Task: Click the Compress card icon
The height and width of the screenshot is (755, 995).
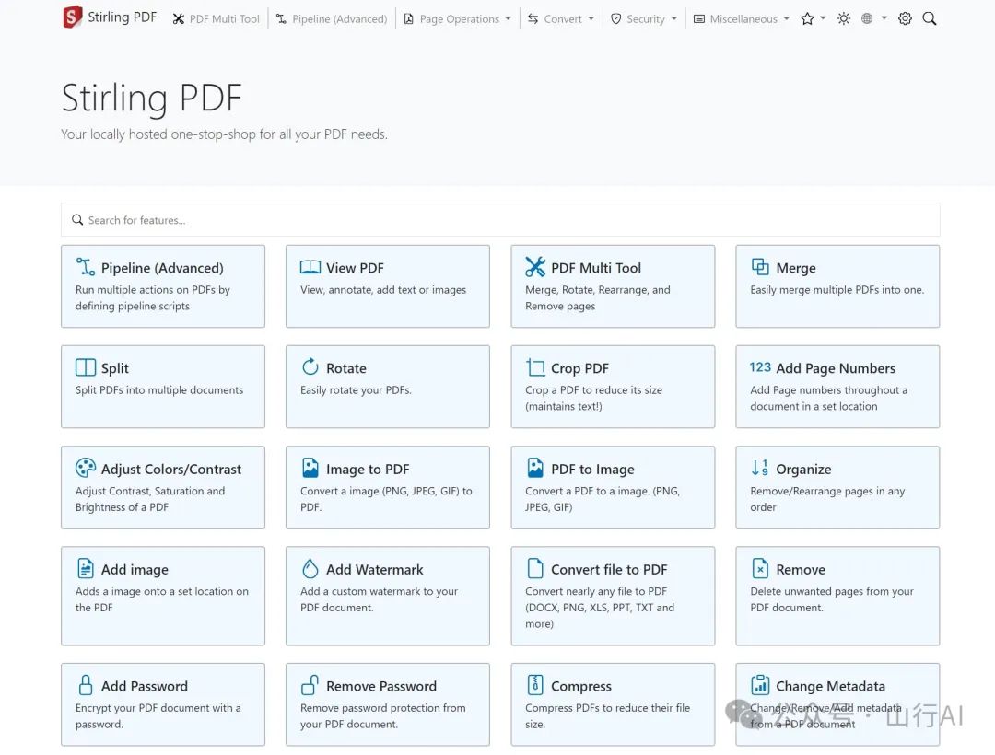Action: pos(535,685)
